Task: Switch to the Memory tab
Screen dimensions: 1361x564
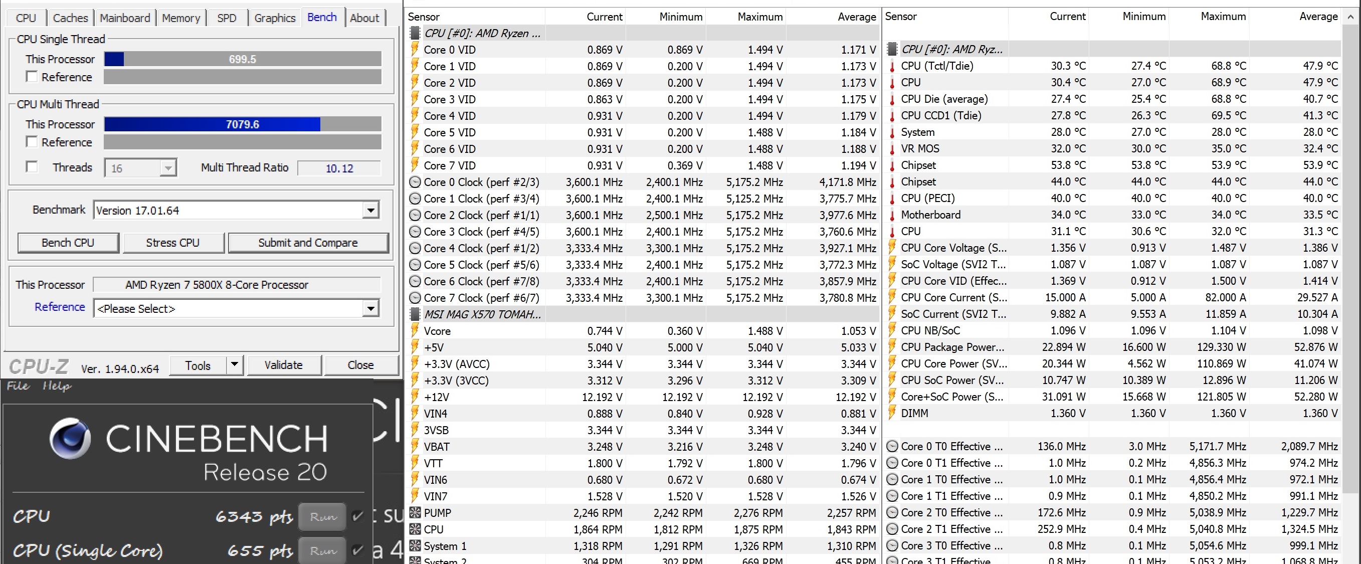Action: click(180, 18)
